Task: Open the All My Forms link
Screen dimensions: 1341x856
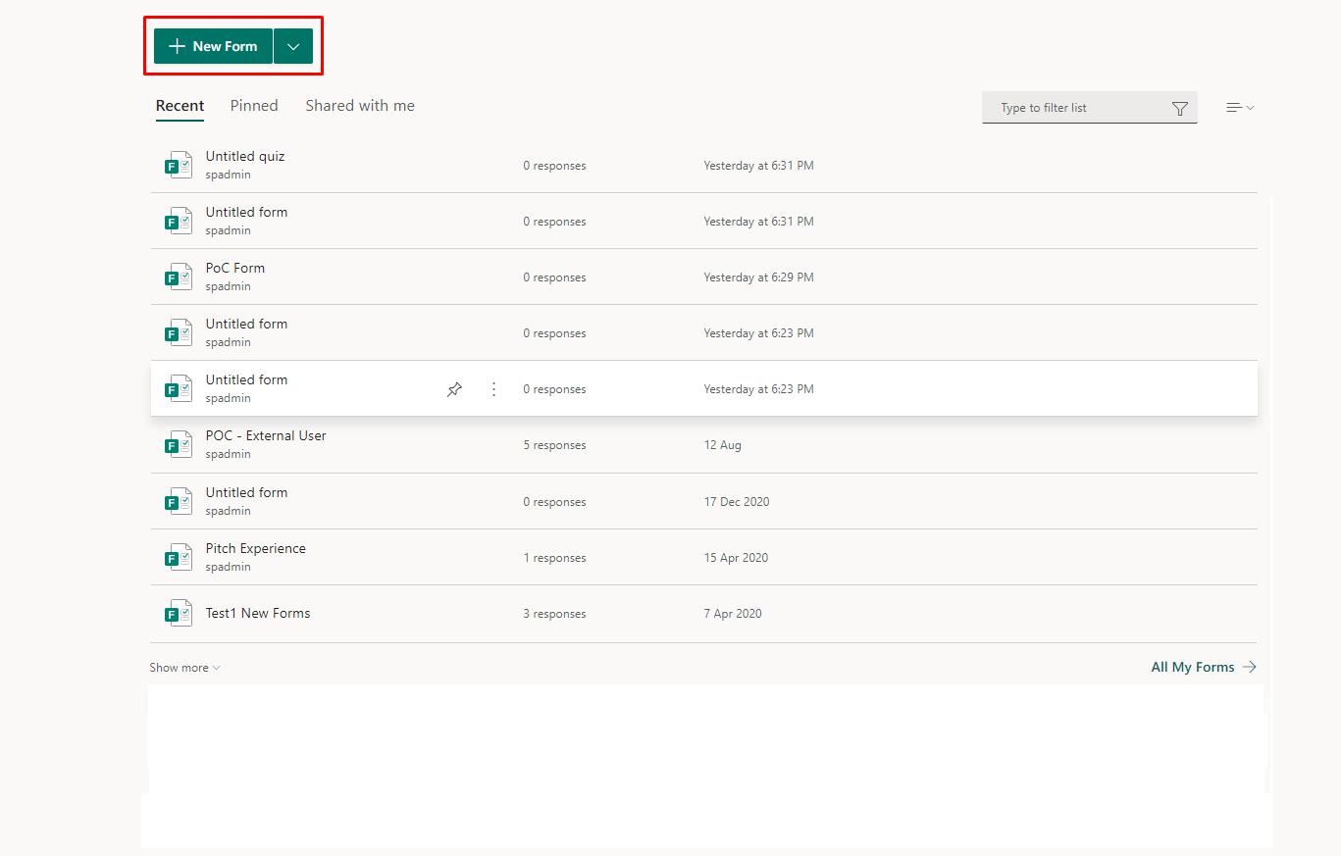Action: click(1203, 667)
